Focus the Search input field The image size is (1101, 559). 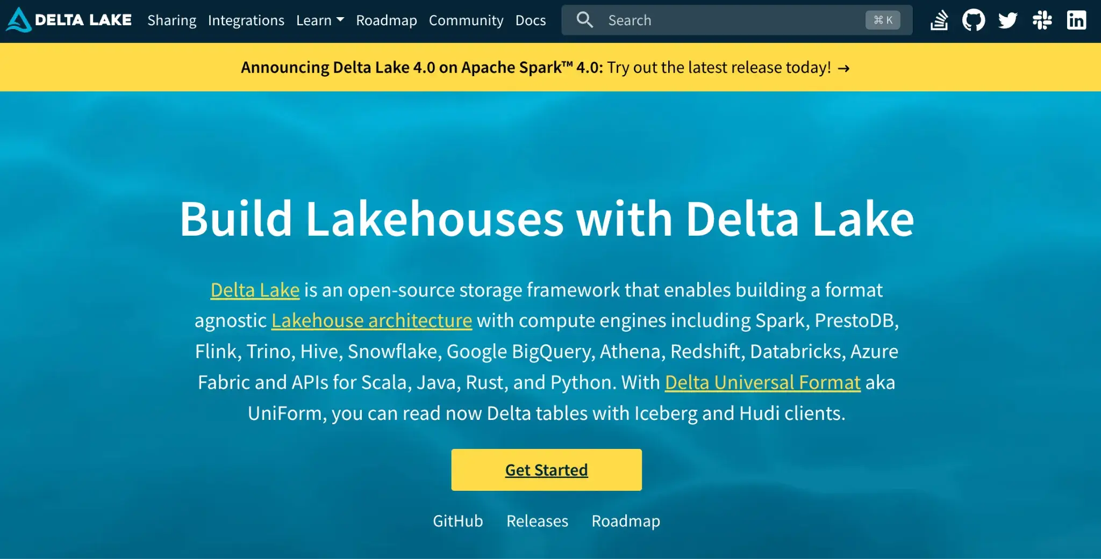pyautogui.click(x=731, y=20)
